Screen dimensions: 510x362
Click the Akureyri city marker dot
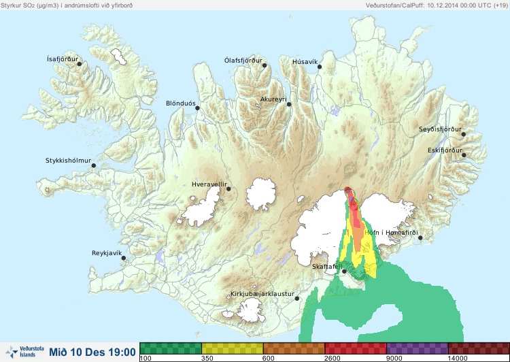coord(289,104)
